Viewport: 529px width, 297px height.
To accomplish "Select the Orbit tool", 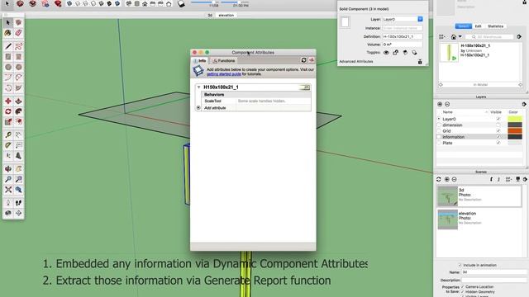I will pyautogui.click(x=8, y=168).
